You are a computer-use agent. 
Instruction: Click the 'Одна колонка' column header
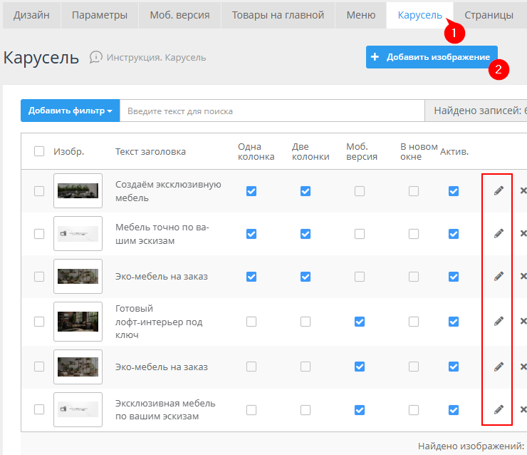(256, 151)
